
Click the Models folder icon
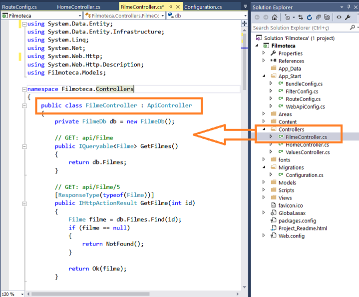(274, 182)
